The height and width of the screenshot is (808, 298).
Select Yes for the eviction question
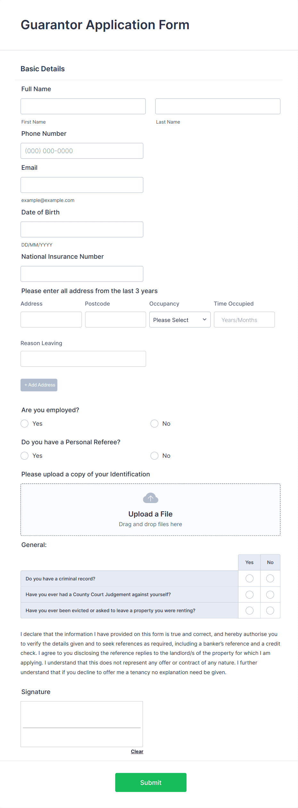coord(249,610)
